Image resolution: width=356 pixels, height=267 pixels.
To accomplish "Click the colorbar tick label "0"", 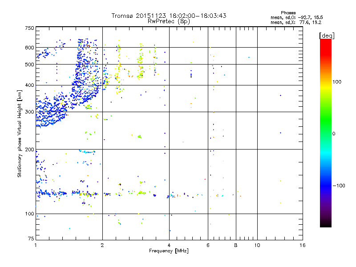I will tap(334, 134).
